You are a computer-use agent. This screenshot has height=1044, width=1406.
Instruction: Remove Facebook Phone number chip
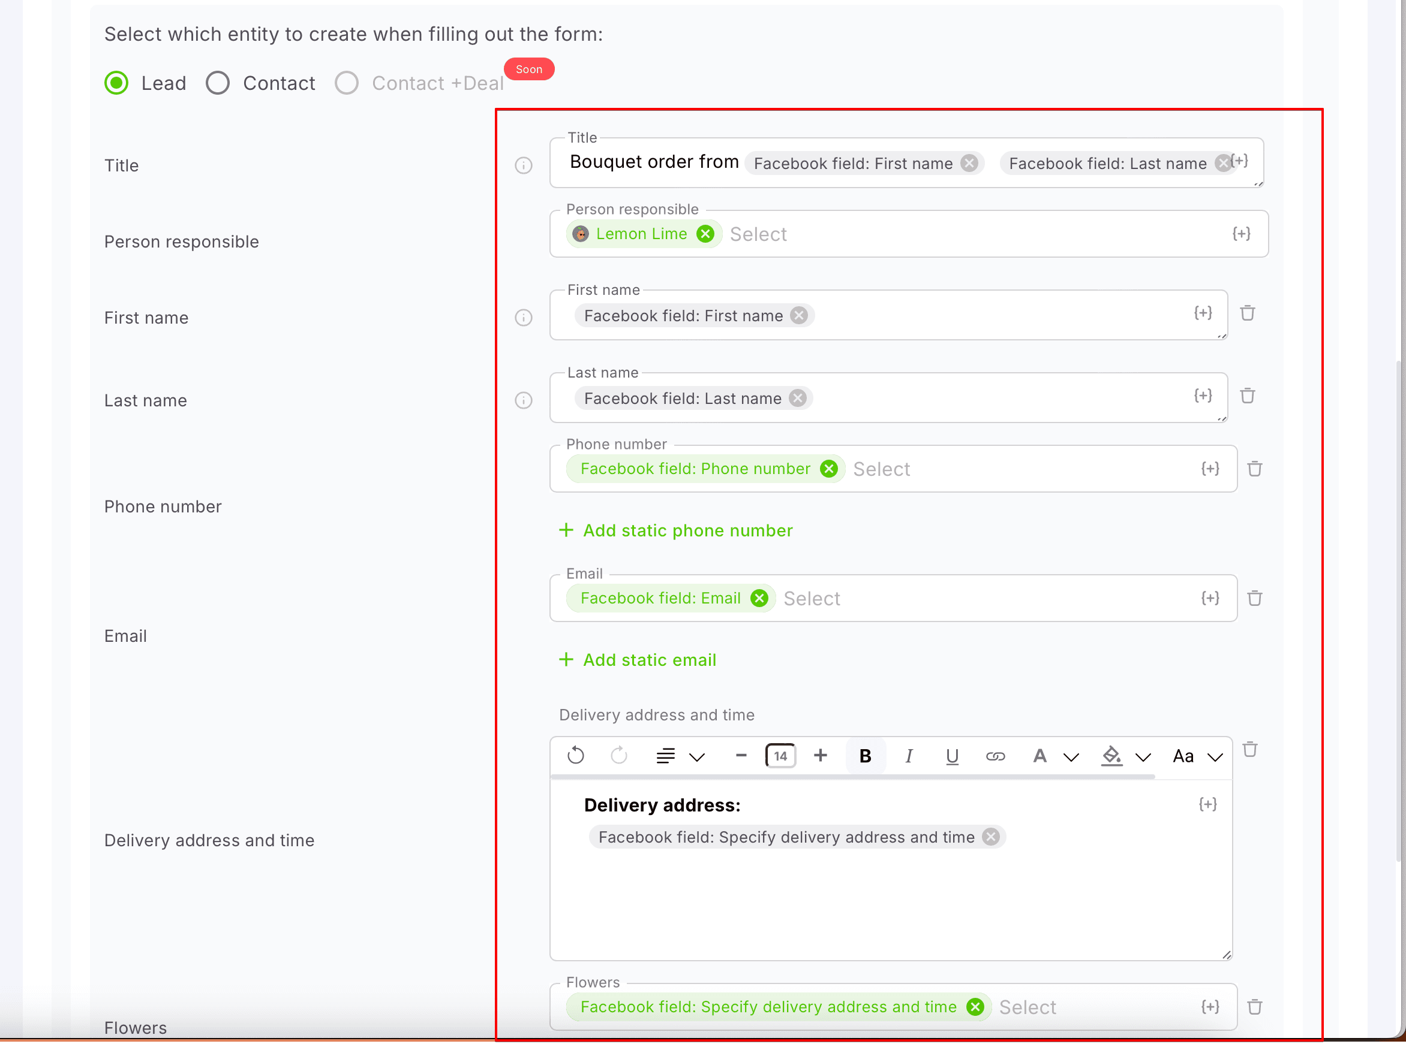pos(828,468)
